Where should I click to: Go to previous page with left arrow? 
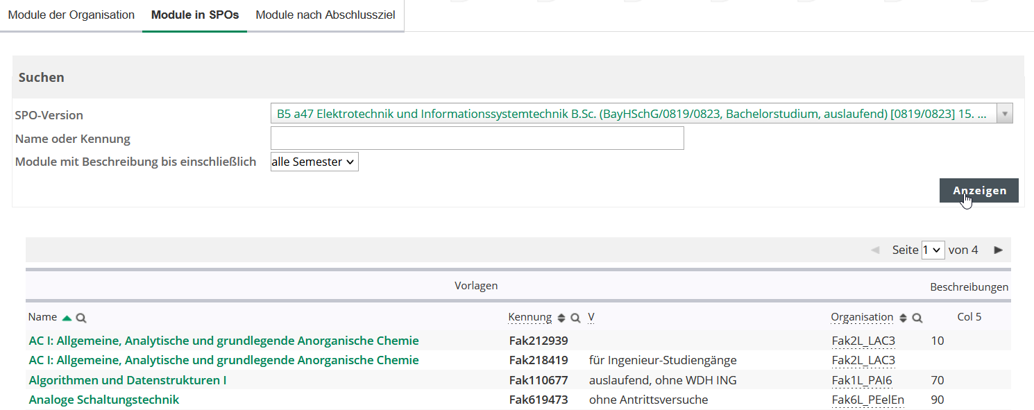pos(875,250)
